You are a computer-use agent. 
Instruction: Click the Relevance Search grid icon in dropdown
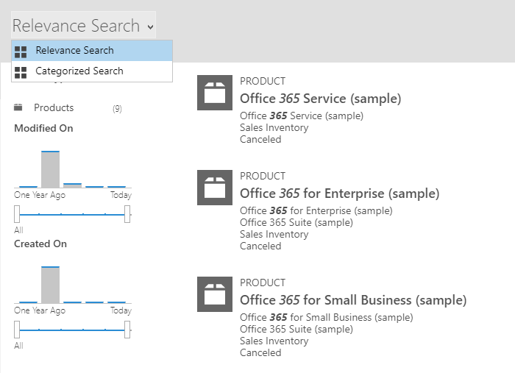[21, 51]
